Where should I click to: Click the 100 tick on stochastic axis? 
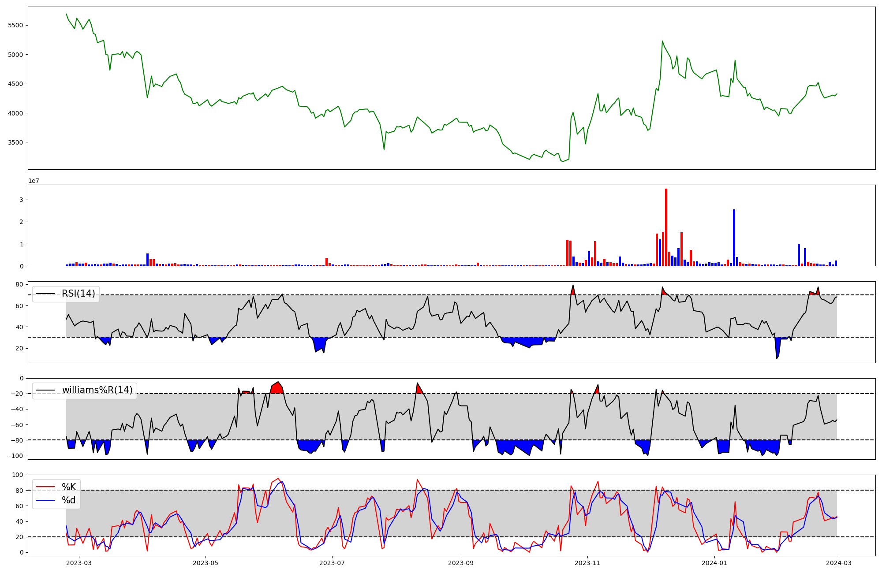[18, 475]
